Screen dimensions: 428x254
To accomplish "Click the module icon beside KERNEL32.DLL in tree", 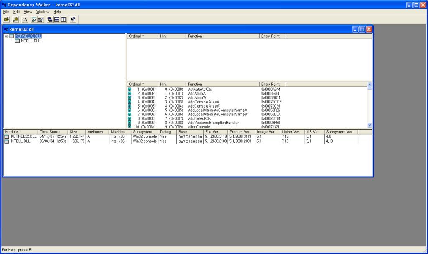I will point(11,36).
